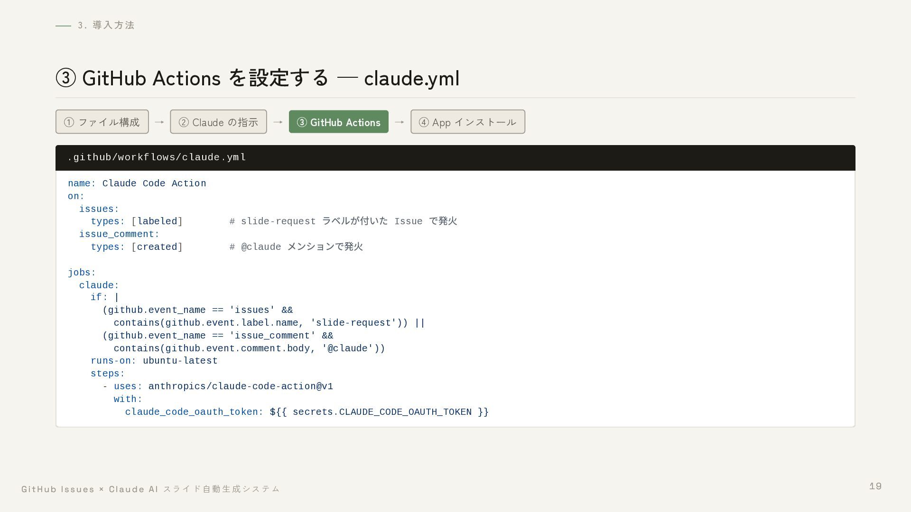Screen dimensions: 911x512
Task: Click the 'on:' key in code
Action: coord(76,196)
